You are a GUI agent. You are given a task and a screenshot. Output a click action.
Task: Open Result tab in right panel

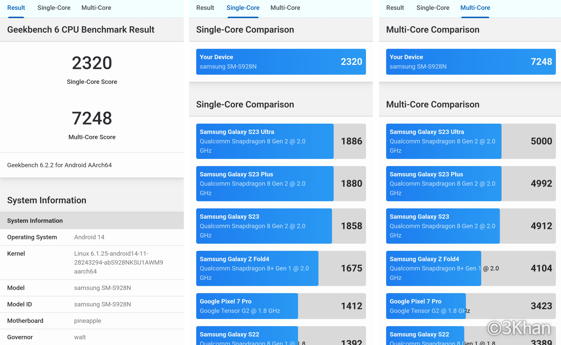pos(395,8)
